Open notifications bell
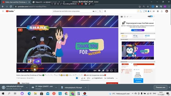171x96 pixels. click(162, 11)
